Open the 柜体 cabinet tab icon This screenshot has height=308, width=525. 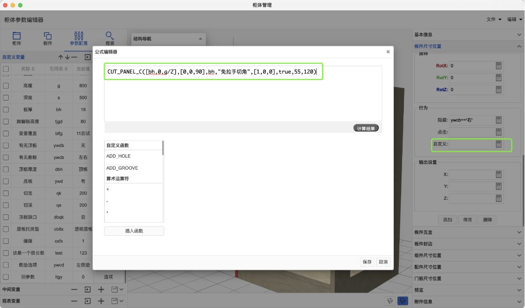click(16, 36)
